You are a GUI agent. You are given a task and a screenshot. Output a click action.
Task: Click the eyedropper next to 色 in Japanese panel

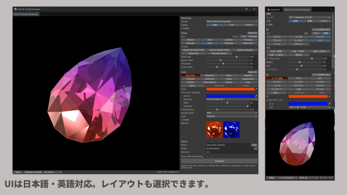coord(329,96)
